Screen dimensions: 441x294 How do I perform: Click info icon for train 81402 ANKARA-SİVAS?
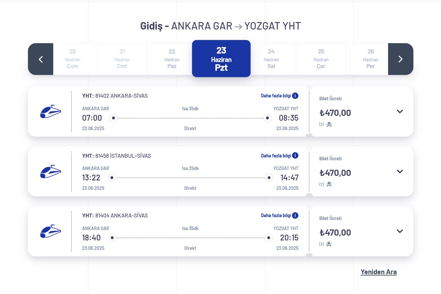[295, 96]
